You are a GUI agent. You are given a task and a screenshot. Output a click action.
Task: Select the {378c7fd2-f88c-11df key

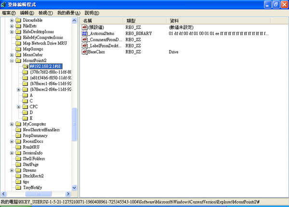[x=51, y=72]
